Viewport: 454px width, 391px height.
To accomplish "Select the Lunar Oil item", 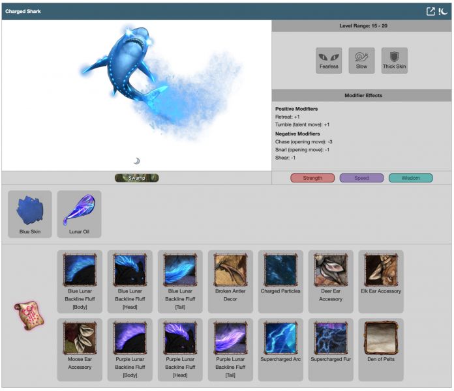I will coord(79,213).
